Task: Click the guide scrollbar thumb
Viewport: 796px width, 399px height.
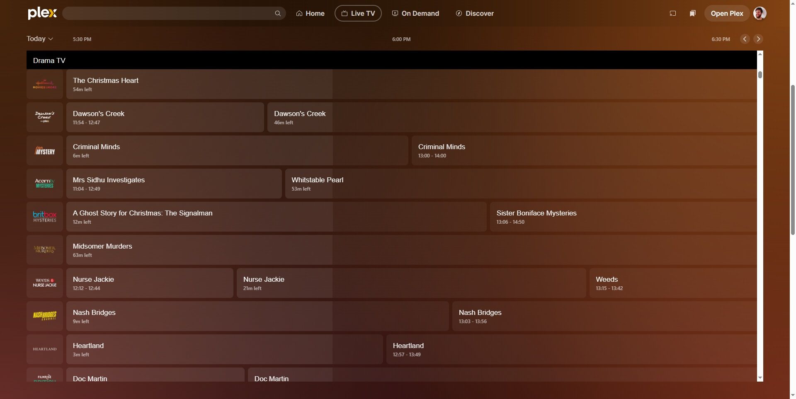Action: (760, 75)
